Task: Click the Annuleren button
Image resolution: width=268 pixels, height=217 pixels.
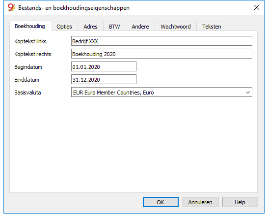Action: (200, 202)
